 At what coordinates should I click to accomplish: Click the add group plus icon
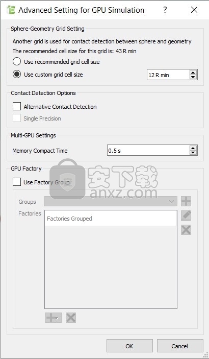tap(186, 201)
